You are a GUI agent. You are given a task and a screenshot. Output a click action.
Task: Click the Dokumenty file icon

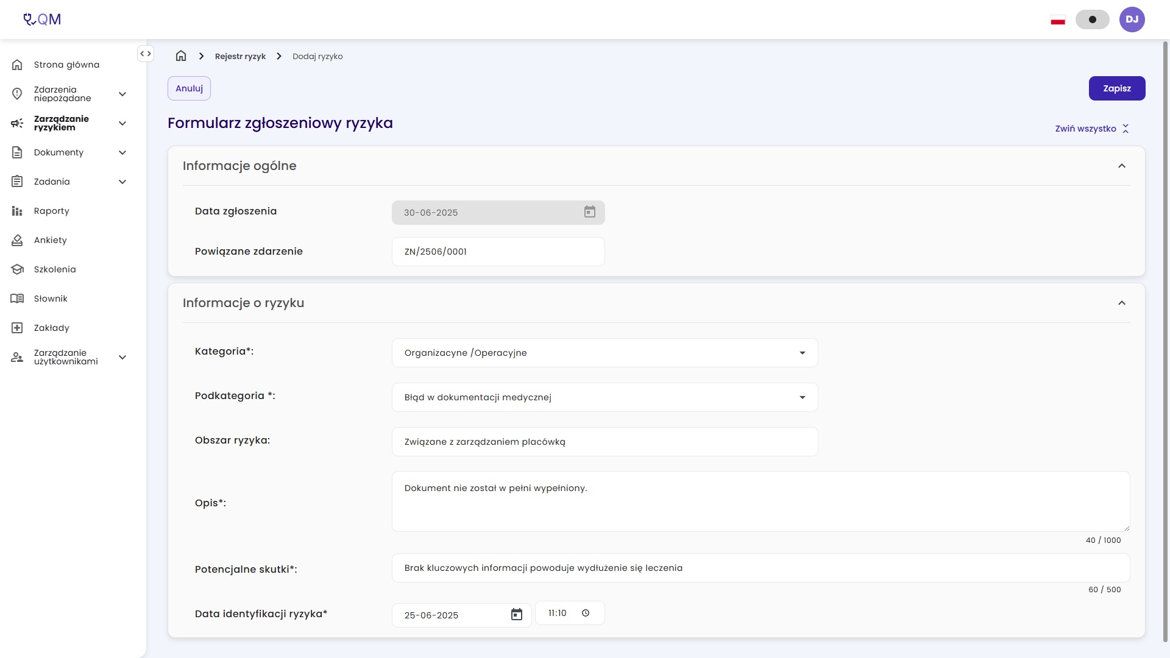click(17, 152)
